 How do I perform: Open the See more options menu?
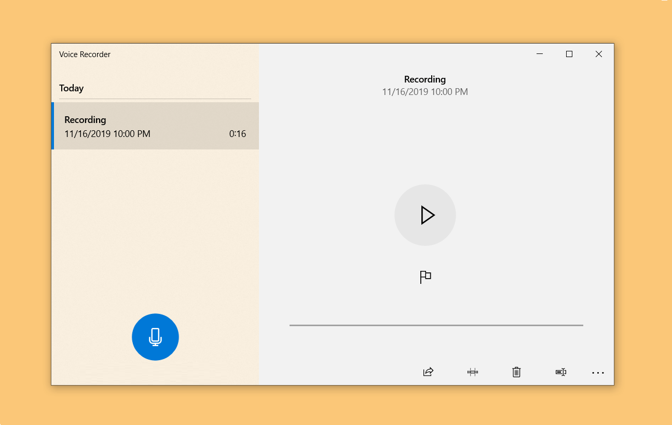click(x=598, y=373)
